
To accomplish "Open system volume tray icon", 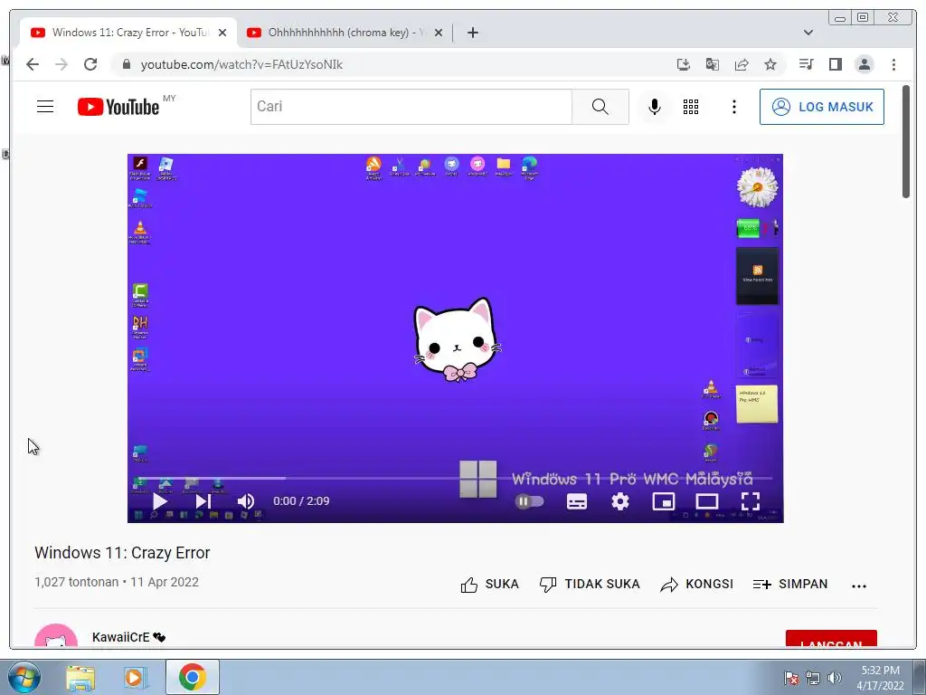I will coord(835,678).
